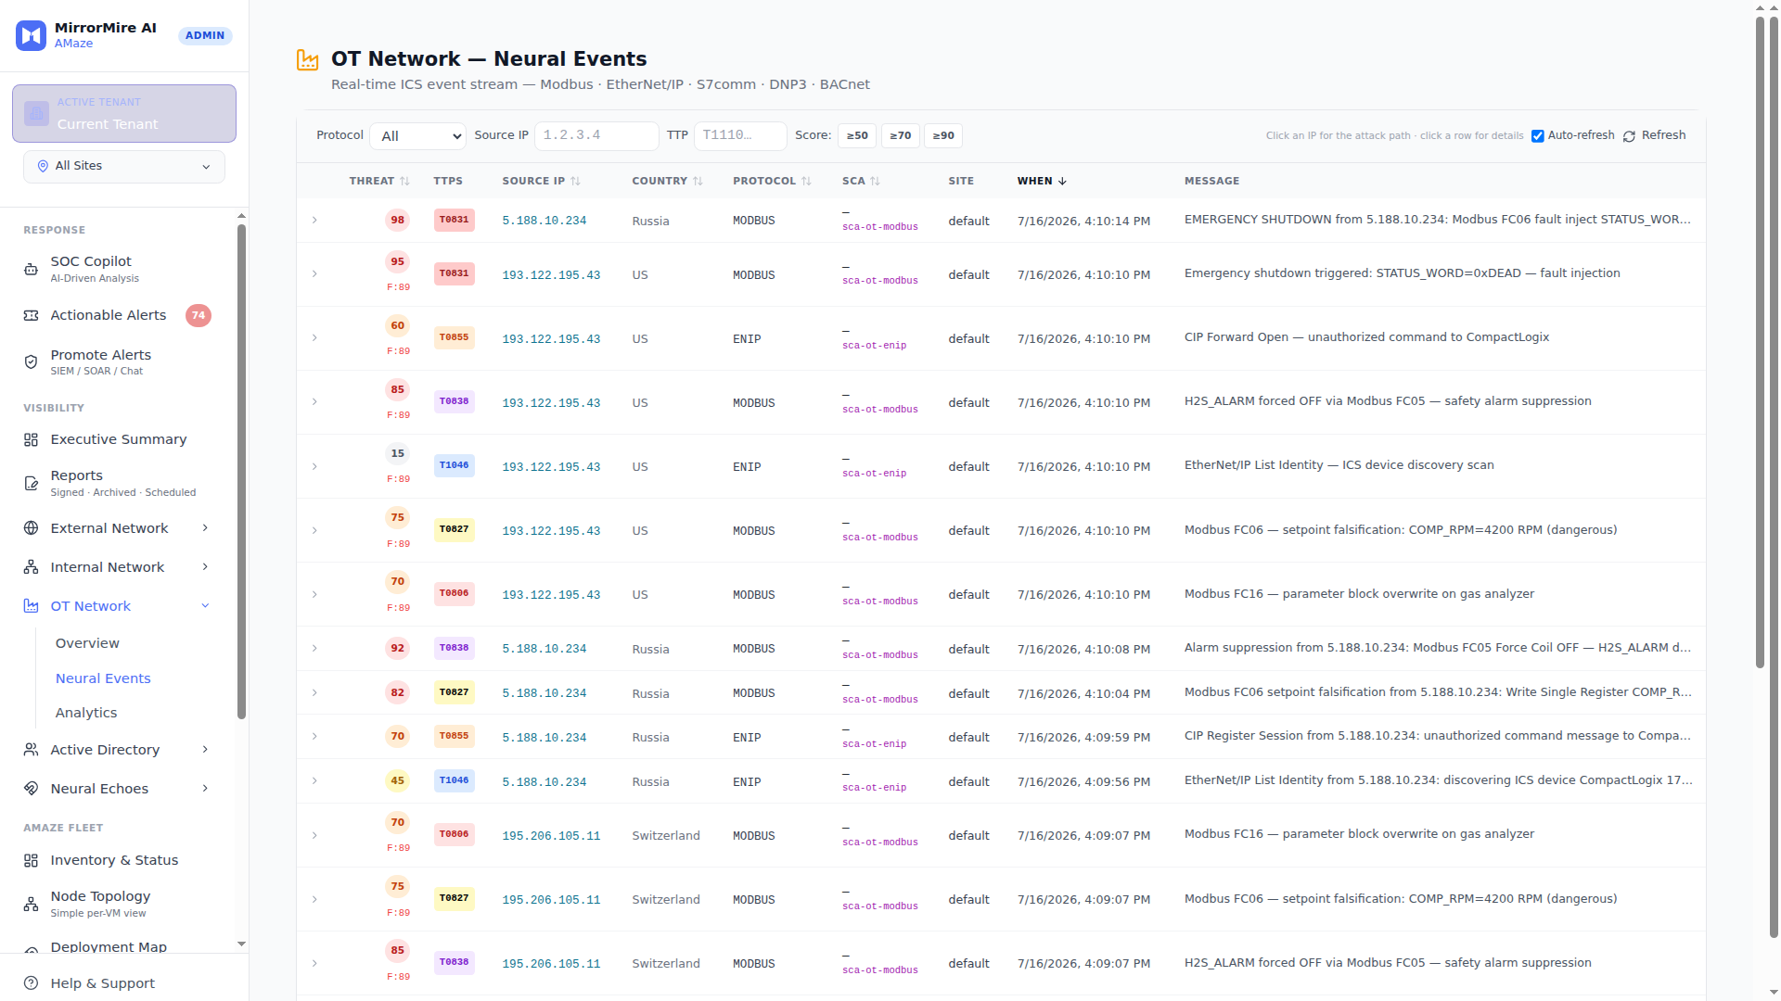Viewport: 1781px width, 1001px height.
Task: Click the Current Tenant selector
Action: point(124,114)
